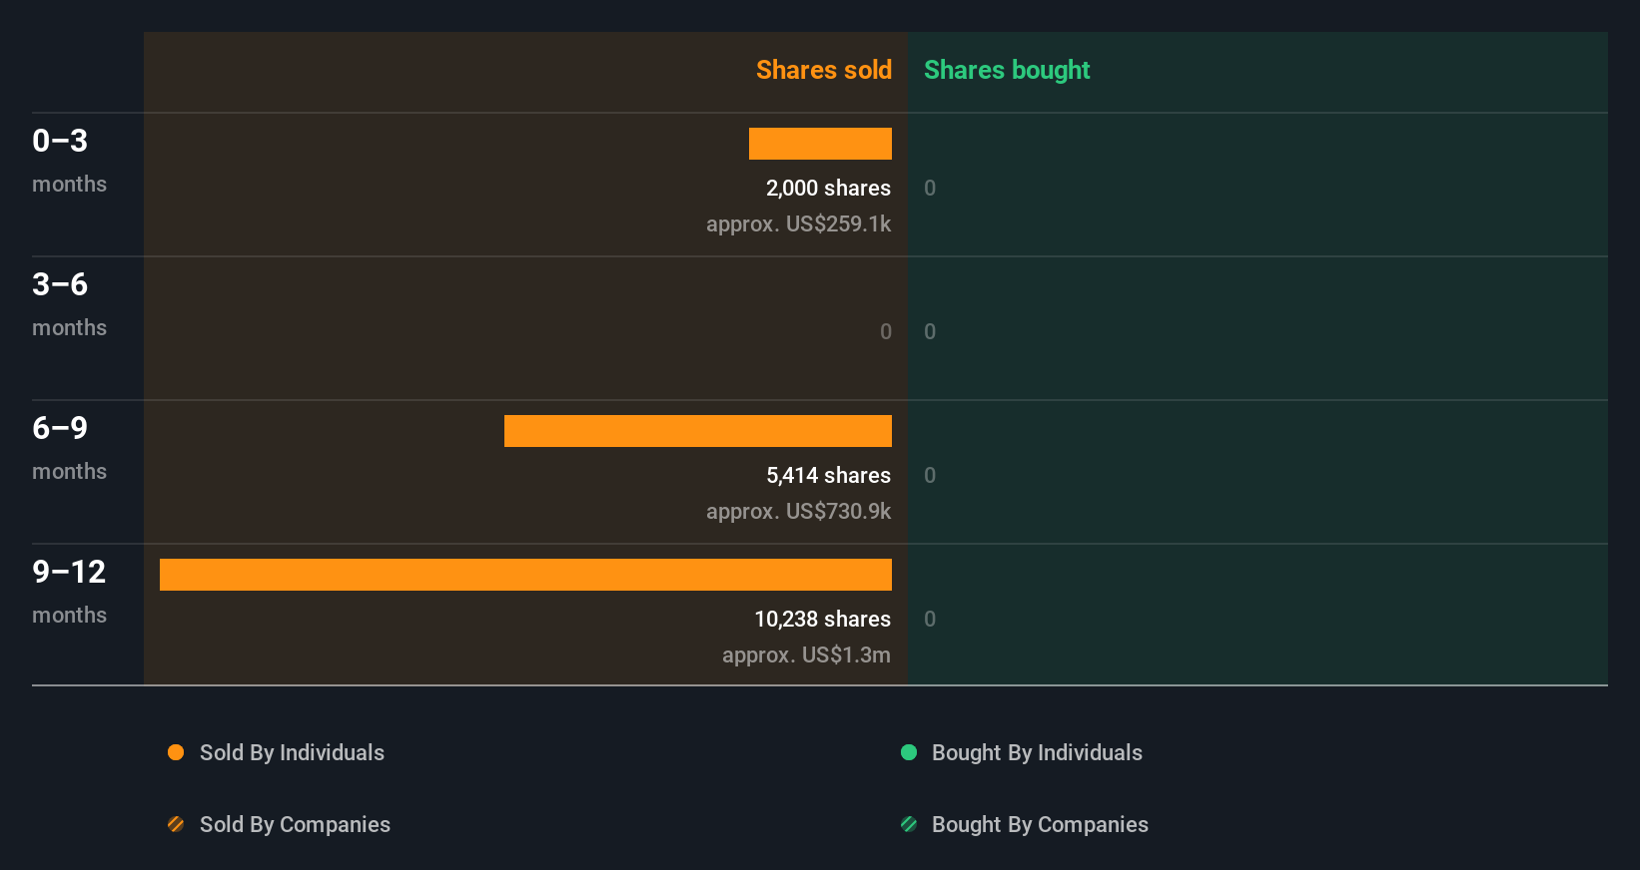
Task: Click the approx. US$730.9k amount
Action: (x=798, y=511)
